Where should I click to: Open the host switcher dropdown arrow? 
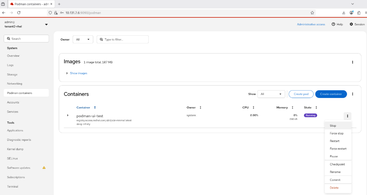46,25
